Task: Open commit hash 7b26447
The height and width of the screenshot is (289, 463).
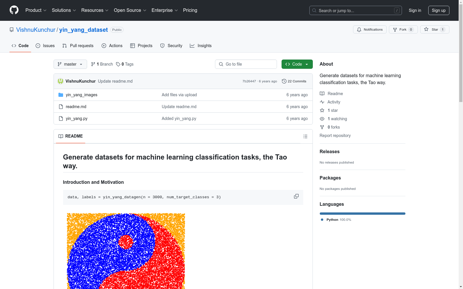Action: tap(249, 81)
